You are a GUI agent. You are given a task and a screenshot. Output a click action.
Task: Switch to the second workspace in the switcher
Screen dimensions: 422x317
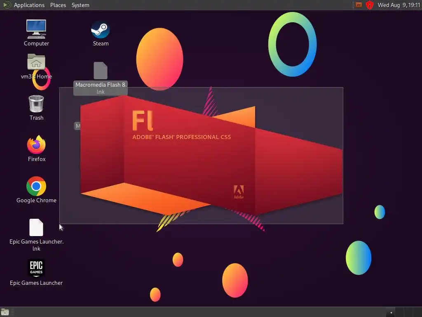(400, 312)
